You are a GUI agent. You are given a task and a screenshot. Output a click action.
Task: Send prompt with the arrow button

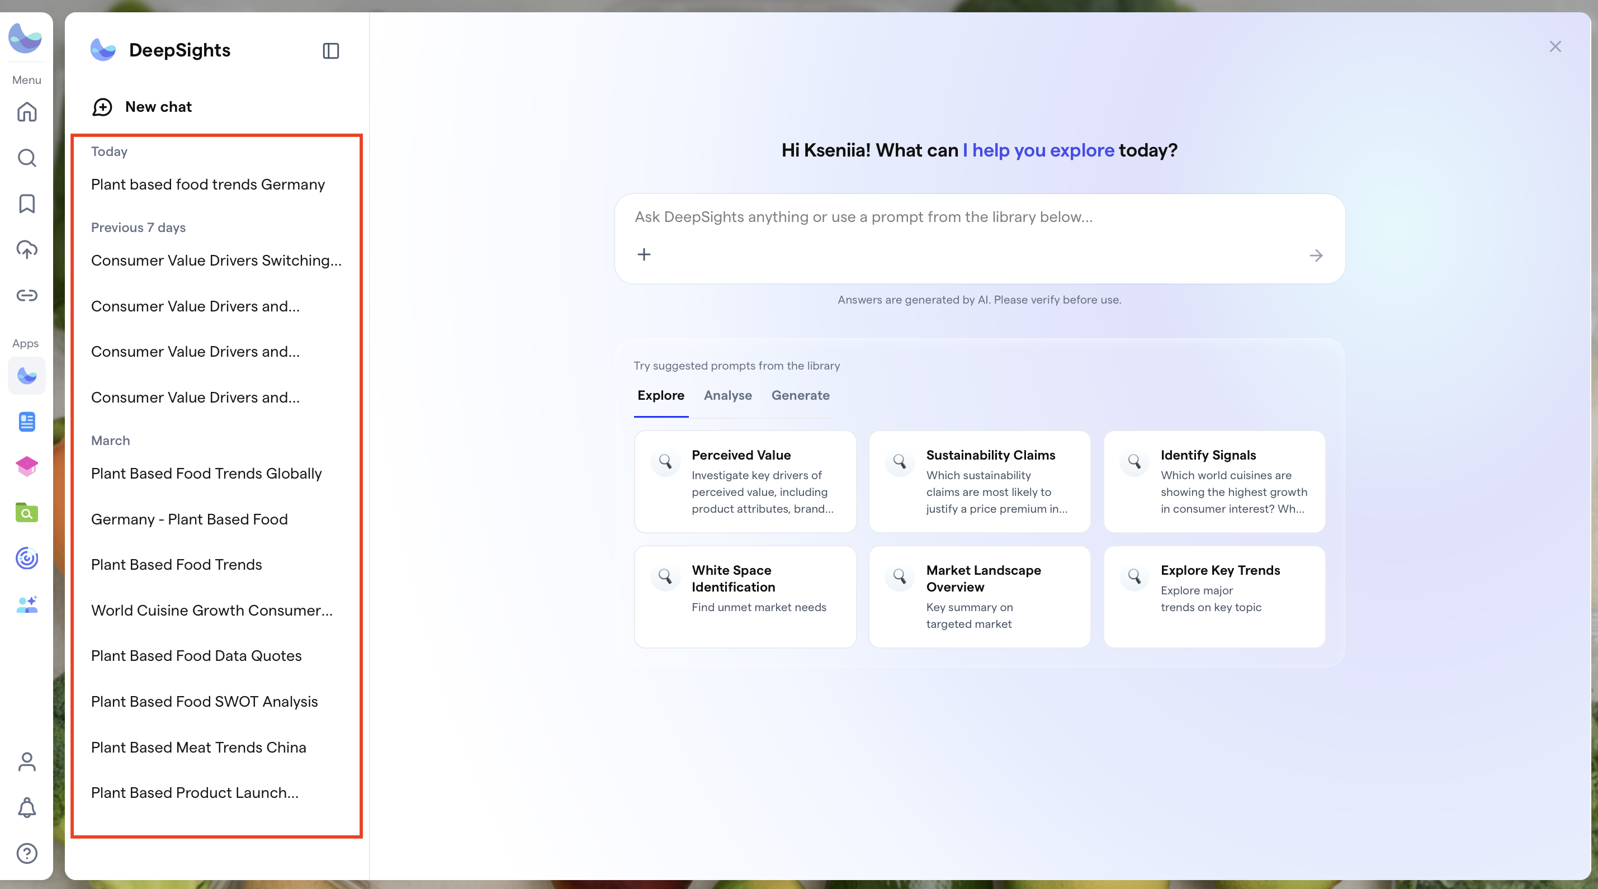(1316, 256)
